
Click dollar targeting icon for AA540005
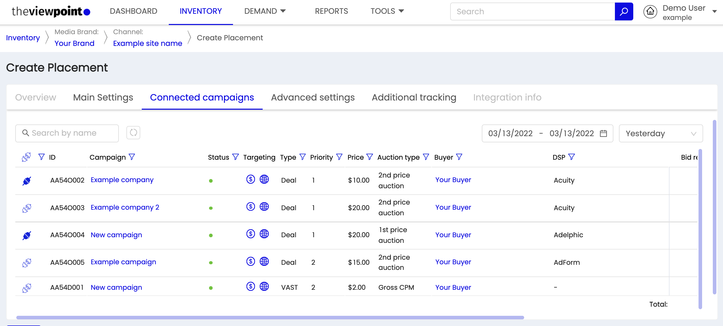[x=250, y=261]
